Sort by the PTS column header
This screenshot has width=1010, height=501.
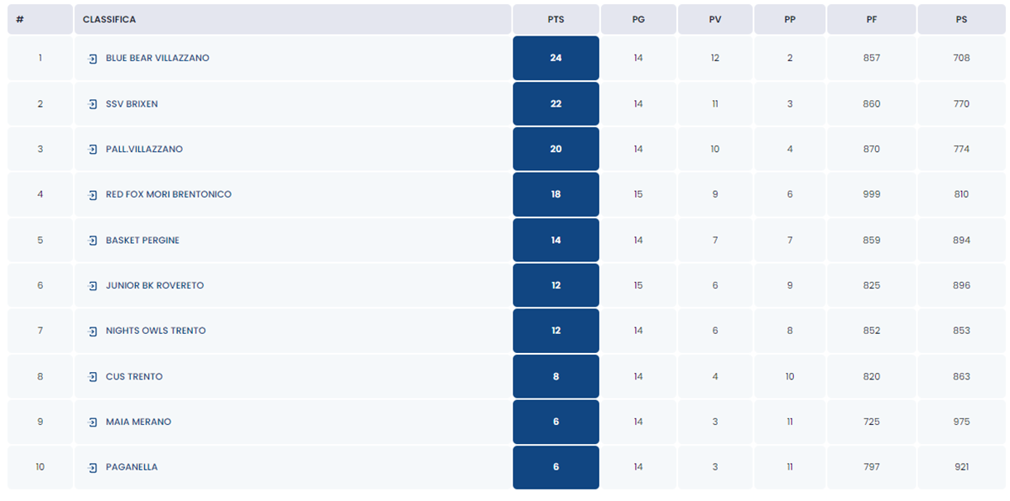[555, 19]
